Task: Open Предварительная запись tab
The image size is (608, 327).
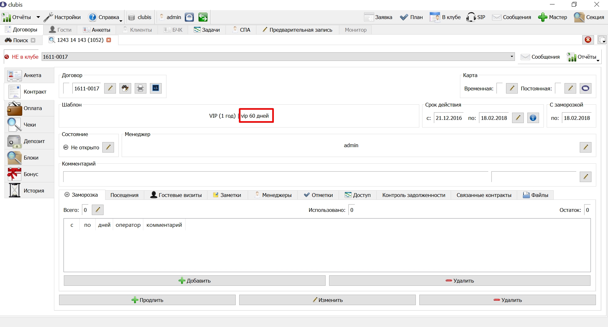Action: (x=297, y=30)
